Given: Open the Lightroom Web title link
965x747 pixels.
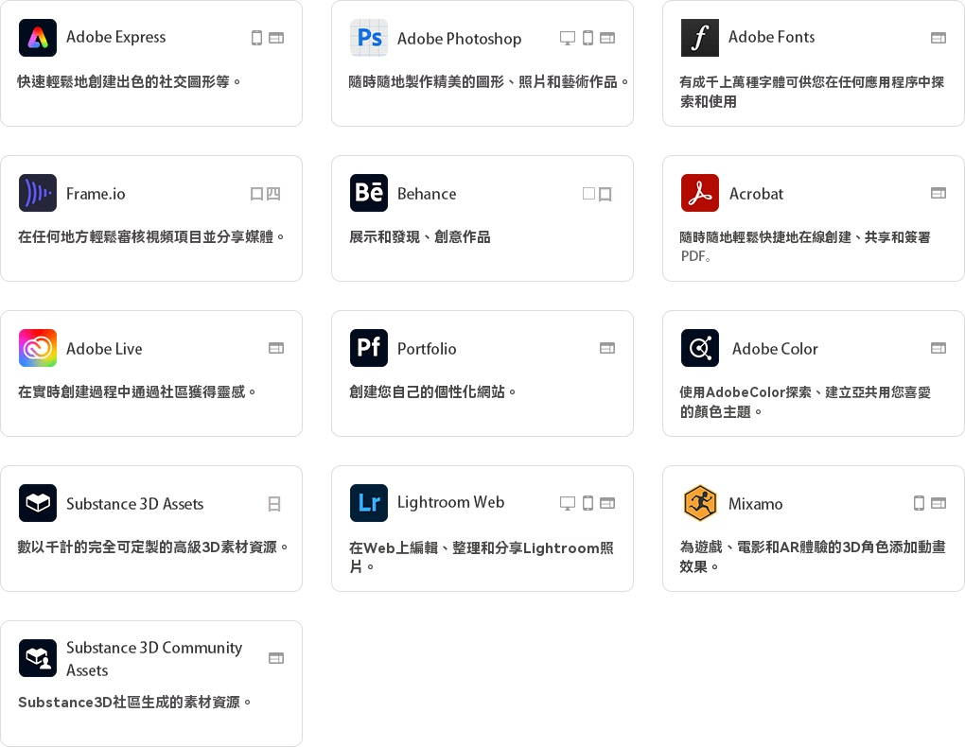Looking at the screenshot, I should pos(450,502).
